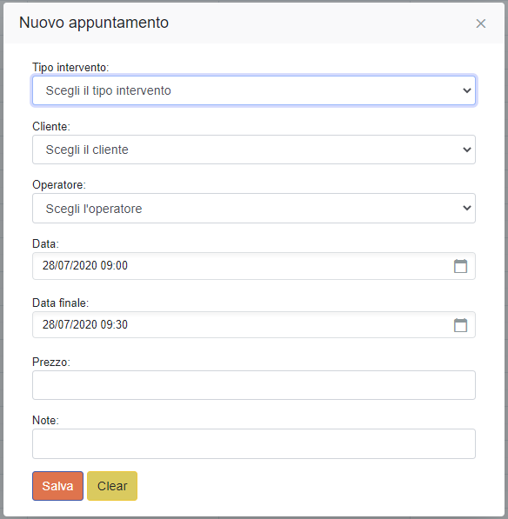Click the chevron arrow of Operatore select
508x519 pixels.
[x=467, y=208]
